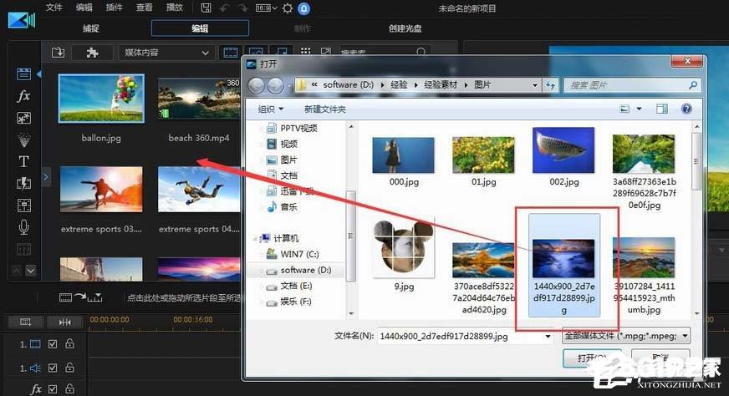Toggle the preview pane icon
Image resolution: width=729 pixels, height=396 pixels.
[661, 109]
